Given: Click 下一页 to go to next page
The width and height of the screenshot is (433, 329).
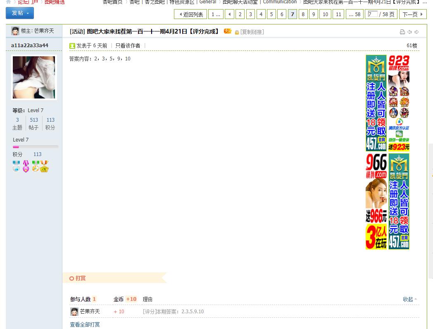Looking at the screenshot, I should coord(413,14).
